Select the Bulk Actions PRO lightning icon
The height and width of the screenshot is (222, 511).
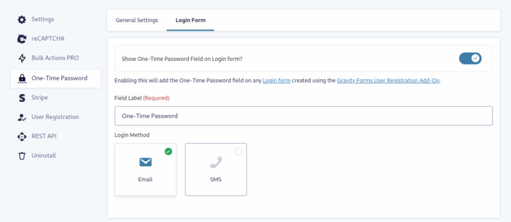pyautogui.click(x=21, y=58)
